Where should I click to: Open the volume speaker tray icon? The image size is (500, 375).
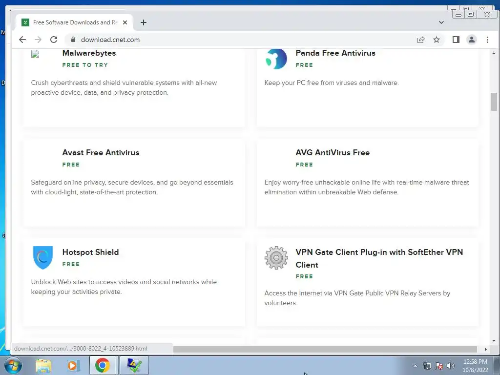click(451, 366)
